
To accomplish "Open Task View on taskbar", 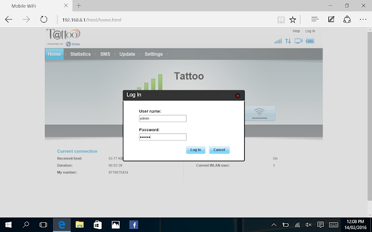I will [x=43, y=224].
